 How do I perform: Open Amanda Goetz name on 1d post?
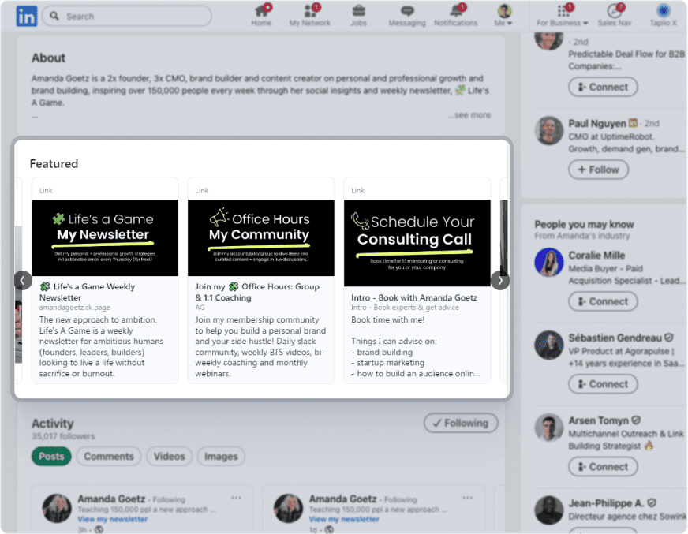point(342,499)
